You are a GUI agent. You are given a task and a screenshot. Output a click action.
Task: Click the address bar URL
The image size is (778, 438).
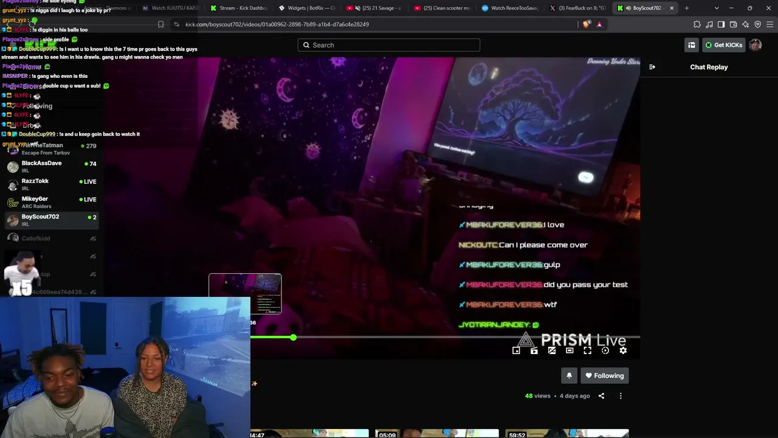tap(277, 24)
